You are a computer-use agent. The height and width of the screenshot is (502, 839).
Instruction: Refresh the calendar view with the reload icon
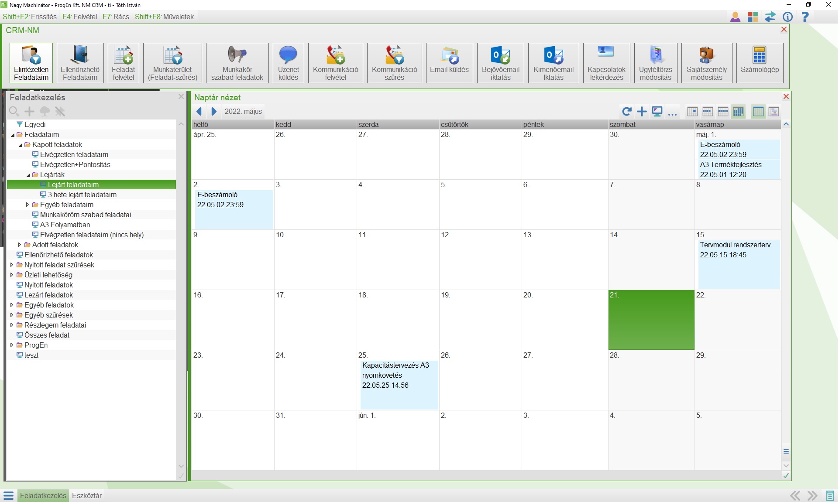tap(627, 112)
